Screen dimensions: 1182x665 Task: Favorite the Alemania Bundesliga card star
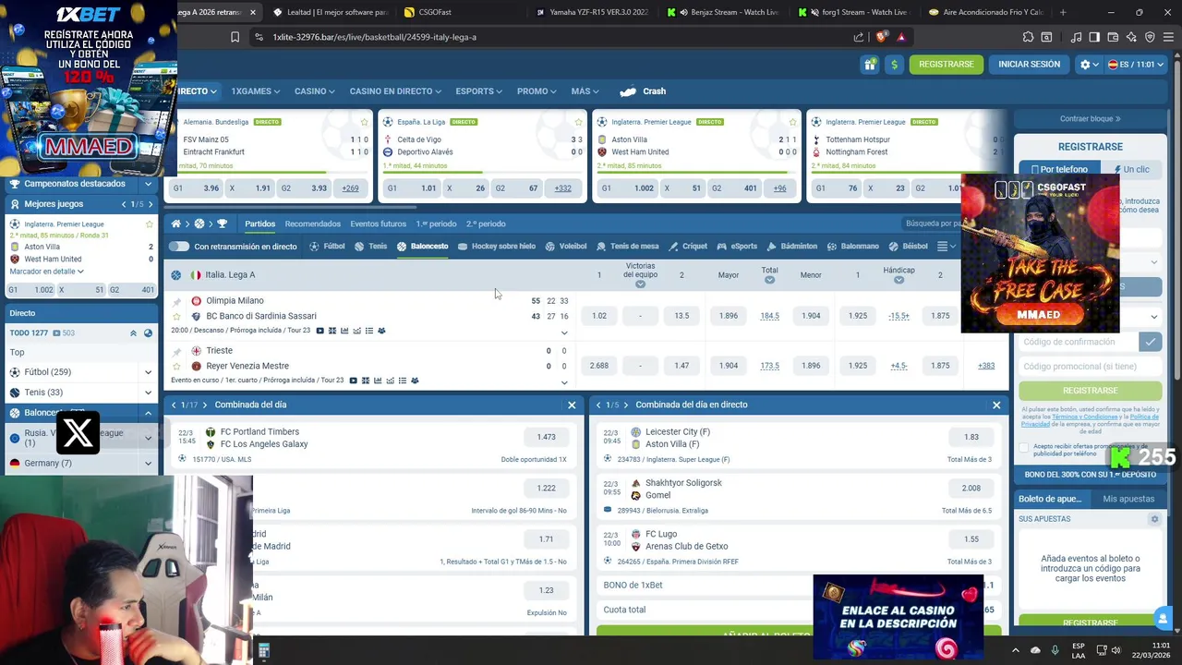click(364, 122)
